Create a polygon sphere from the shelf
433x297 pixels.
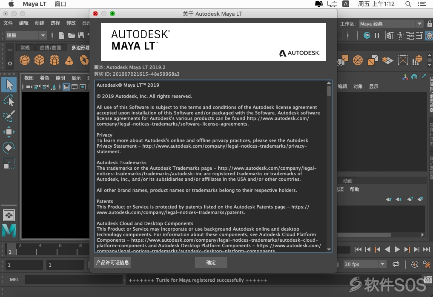pos(25,60)
